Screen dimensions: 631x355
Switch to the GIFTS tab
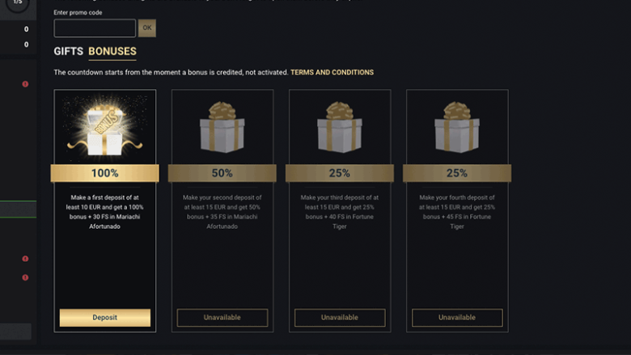pyautogui.click(x=69, y=52)
